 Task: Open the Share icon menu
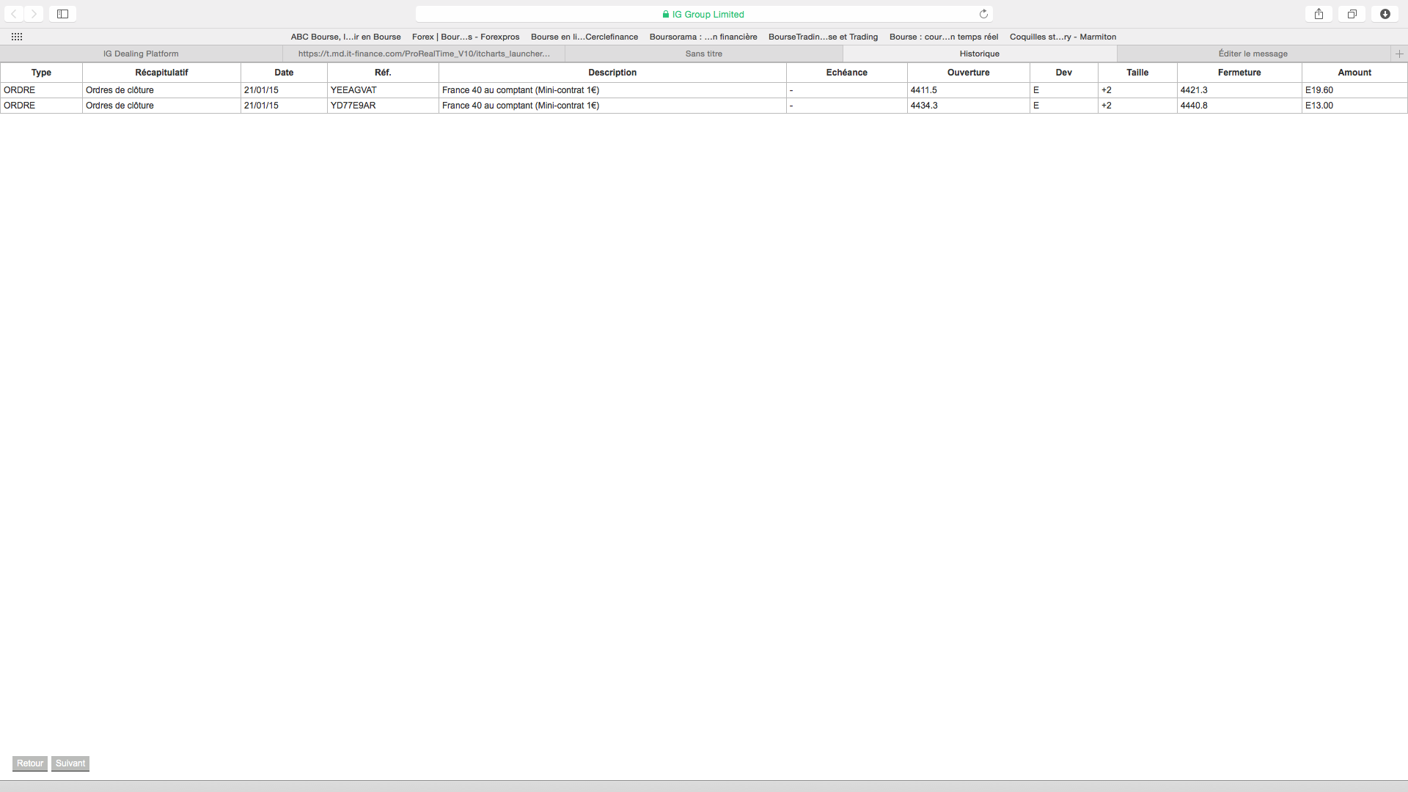tap(1319, 14)
